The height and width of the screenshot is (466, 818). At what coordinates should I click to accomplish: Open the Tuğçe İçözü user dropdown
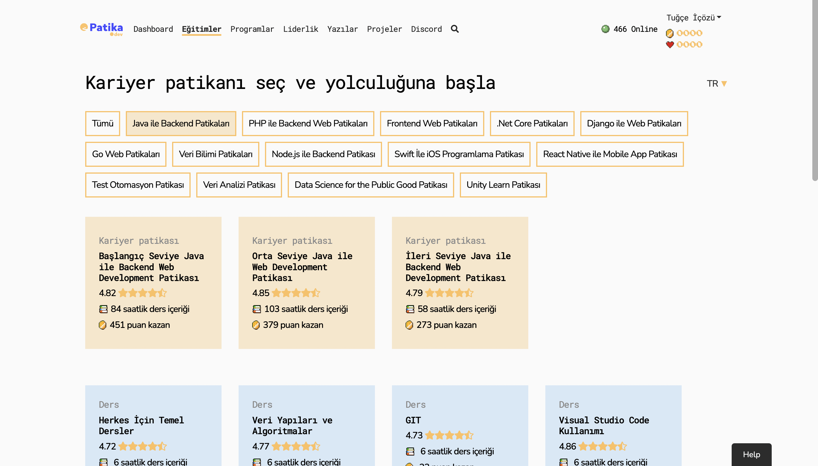click(x=694, y=18)
